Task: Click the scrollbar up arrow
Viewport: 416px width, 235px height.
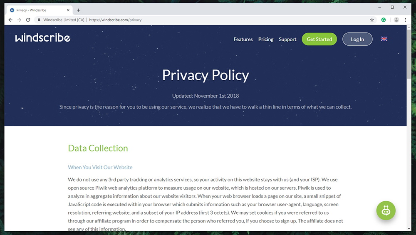Action: 409,27
